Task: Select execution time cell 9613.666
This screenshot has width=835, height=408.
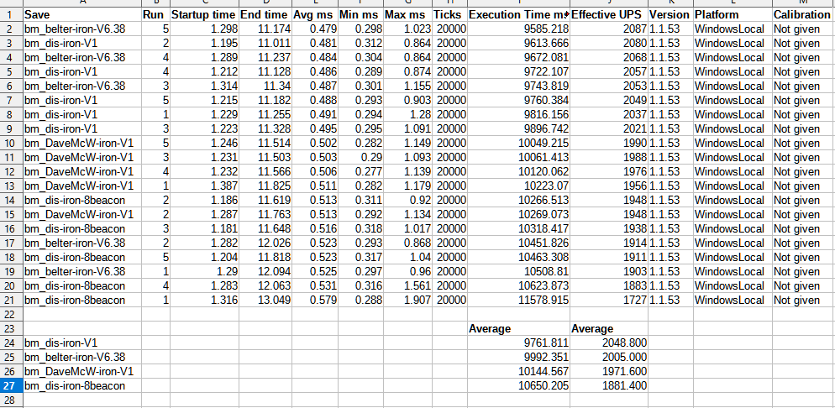Action: click(518, 44)
